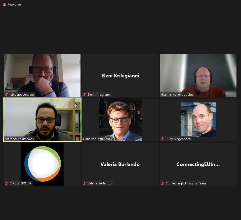This screenshot has width=241, height=220.
Task: Click the muted mic icon beside NikolaosVentikos
Action: 7,94
